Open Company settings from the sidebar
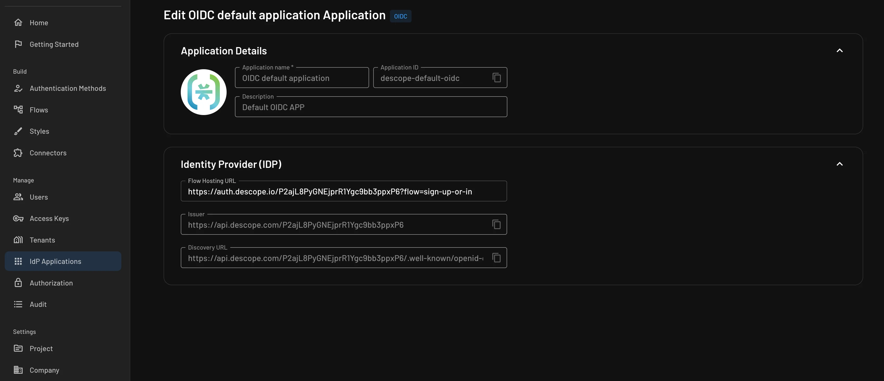This screenshot has height=381, width=884. (x=44, y=370)
